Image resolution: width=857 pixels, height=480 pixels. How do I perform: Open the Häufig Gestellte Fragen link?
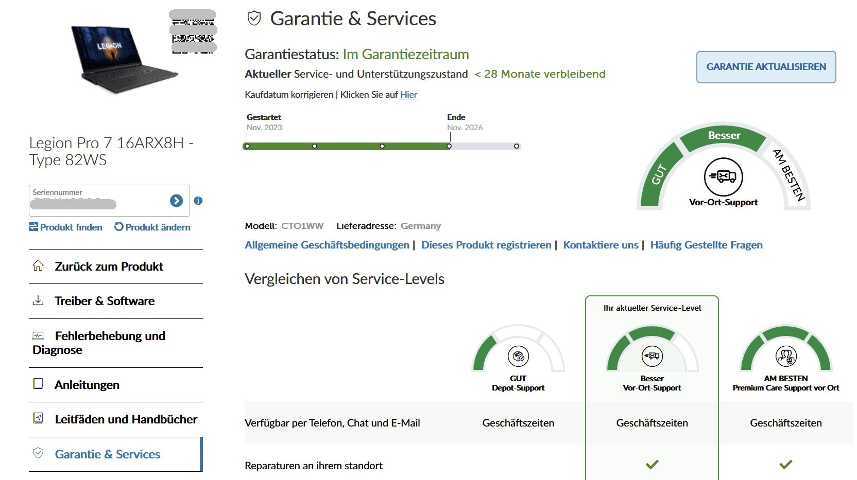tap(706, 245)
